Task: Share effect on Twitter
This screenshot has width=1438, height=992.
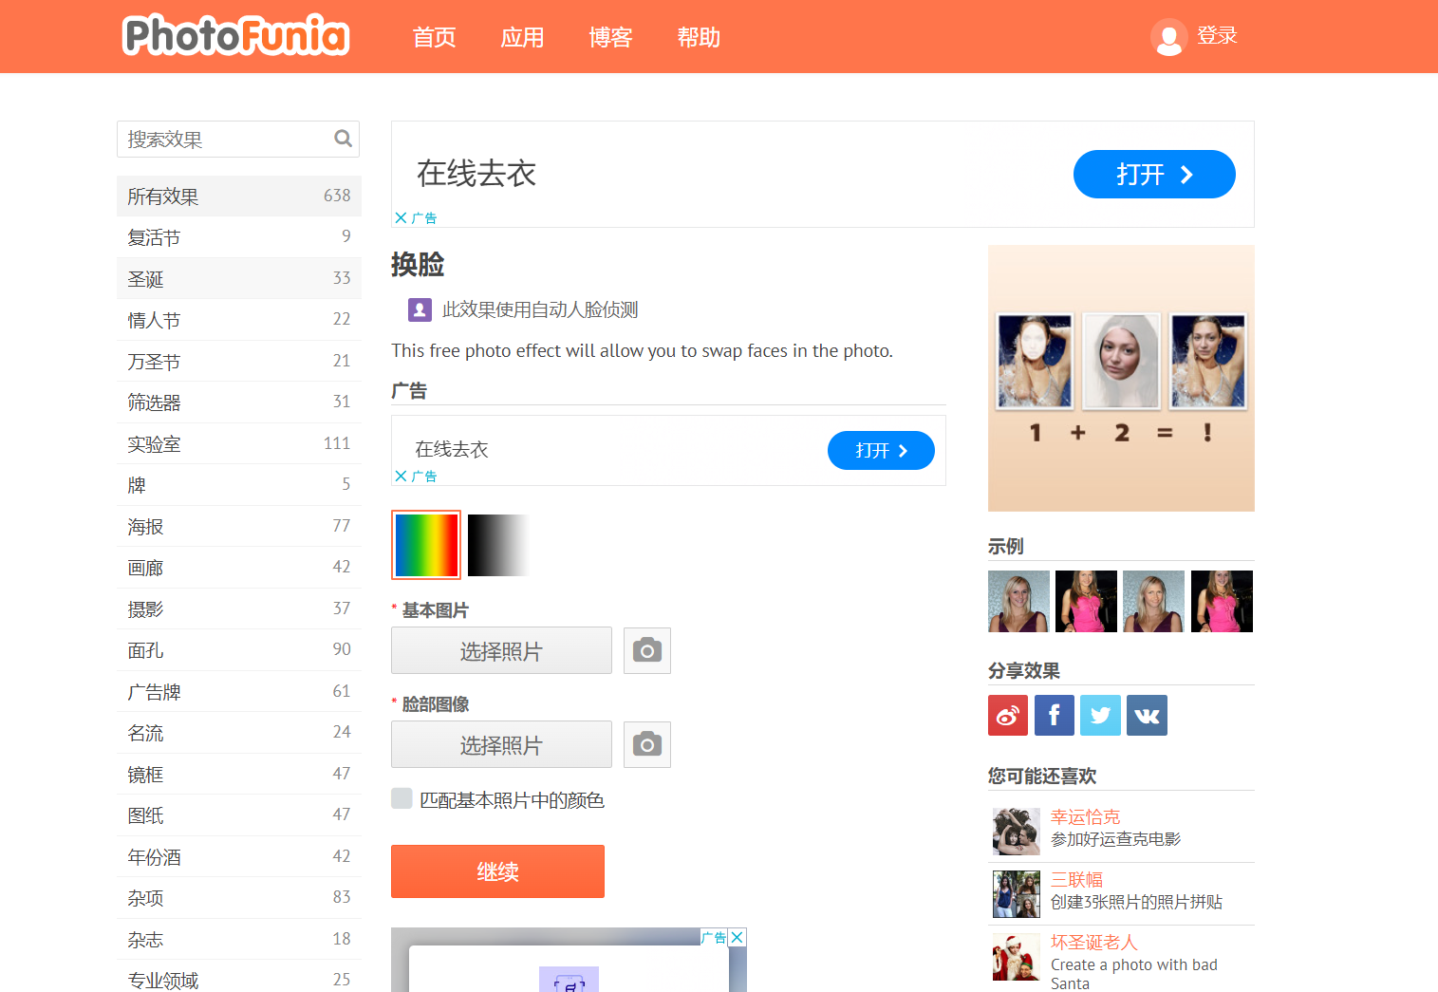Action: [1100, 716]
